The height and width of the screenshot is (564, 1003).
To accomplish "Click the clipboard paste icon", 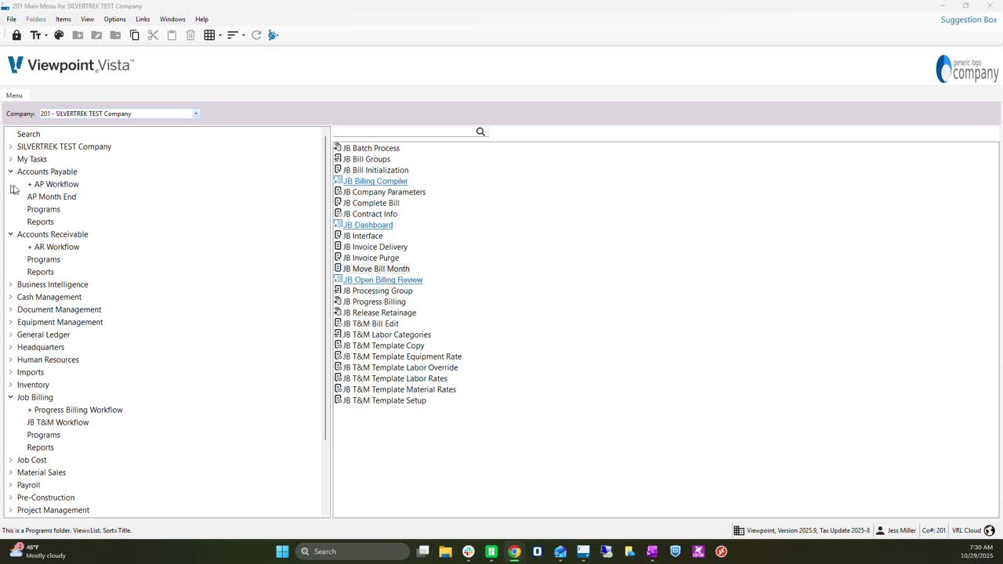I will [x=172, y=35].
